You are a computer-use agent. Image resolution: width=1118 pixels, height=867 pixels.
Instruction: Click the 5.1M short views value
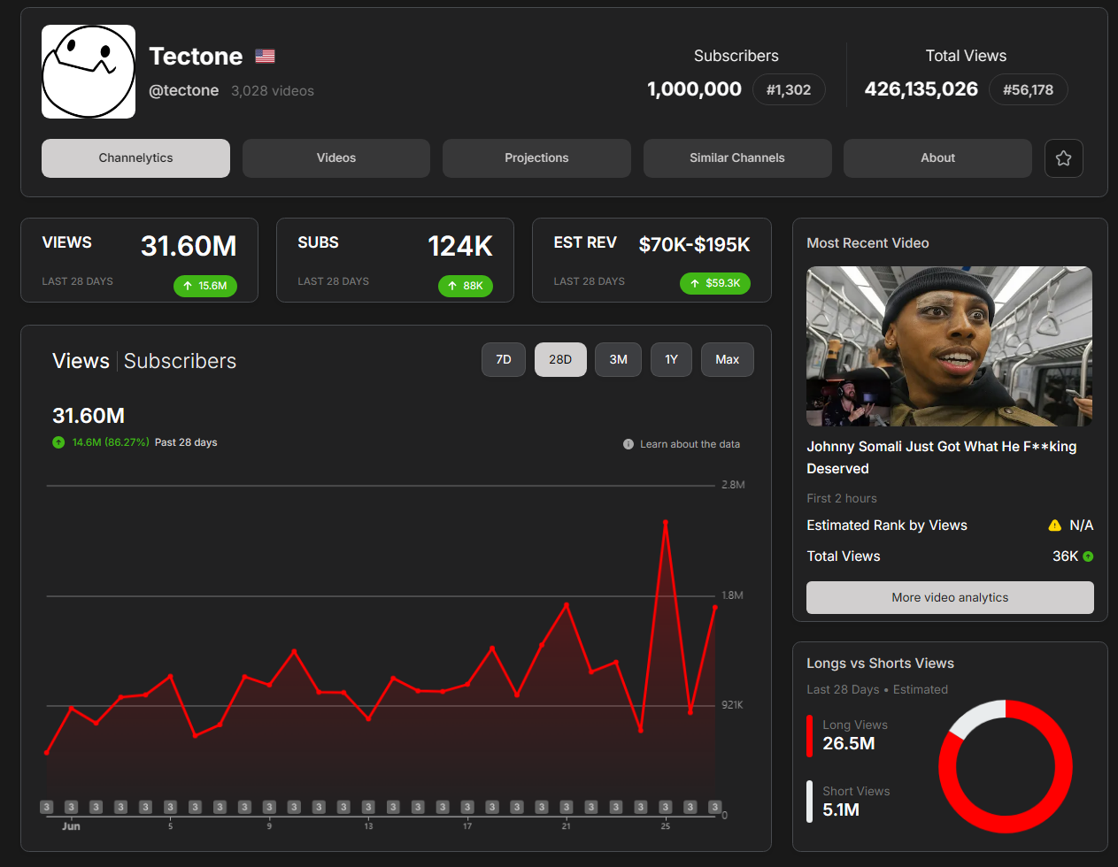pos(841,810)
